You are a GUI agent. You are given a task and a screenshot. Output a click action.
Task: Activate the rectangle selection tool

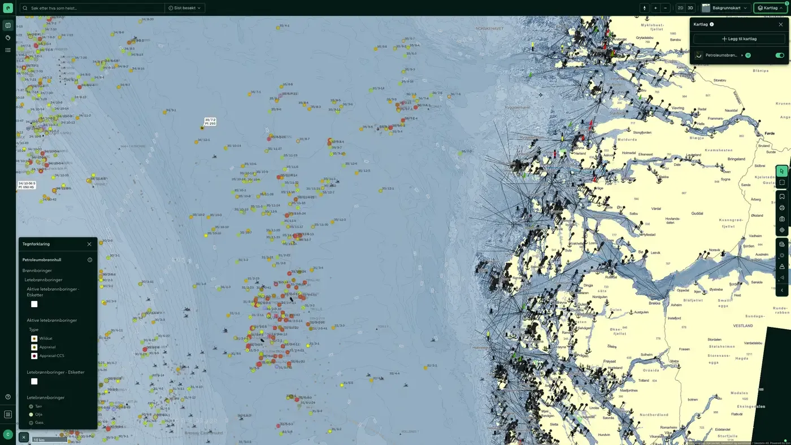click(782, 182)
